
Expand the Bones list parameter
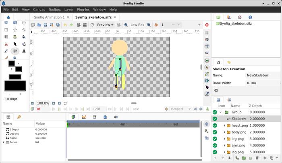(x=3, y=142)
